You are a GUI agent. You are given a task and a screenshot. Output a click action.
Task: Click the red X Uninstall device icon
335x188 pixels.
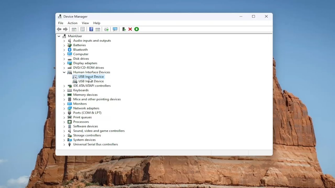coord(130,29)
